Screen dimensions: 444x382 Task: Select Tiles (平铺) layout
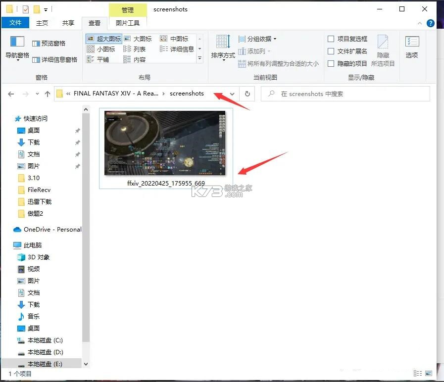tap(98, 59)
